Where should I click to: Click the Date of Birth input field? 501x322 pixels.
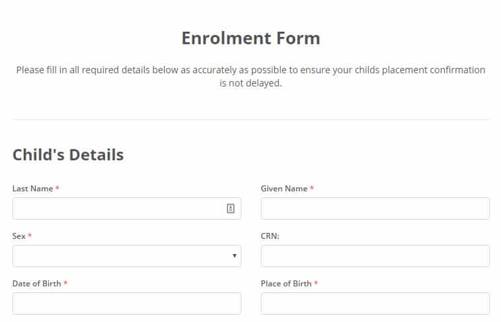pyautogui.click(x=127, y=304)
